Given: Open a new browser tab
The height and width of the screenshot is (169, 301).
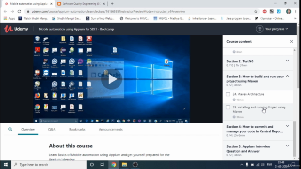Looking at the screenshot, I should (x=112, y=4).
